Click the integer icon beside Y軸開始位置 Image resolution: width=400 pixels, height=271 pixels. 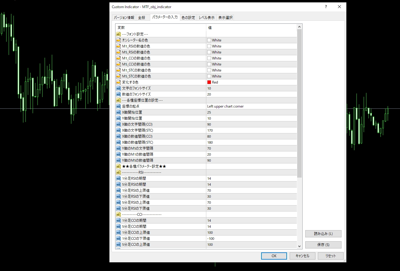click(x=118, y=118)
